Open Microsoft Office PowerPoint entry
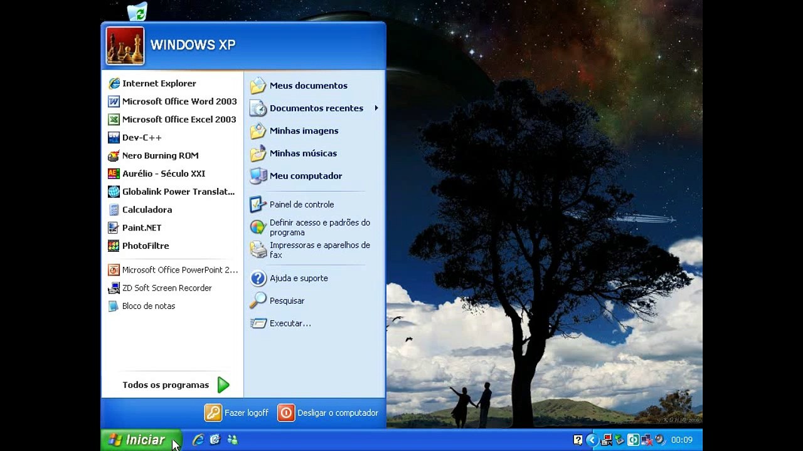This screenshot has height=451, width=803. pos(172,270)
